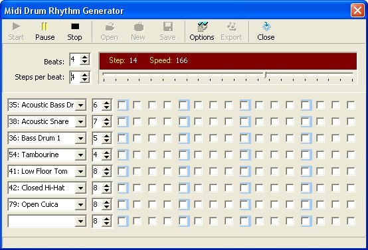Expand the Open Cuica instrument dropdown

click(80, 204)
